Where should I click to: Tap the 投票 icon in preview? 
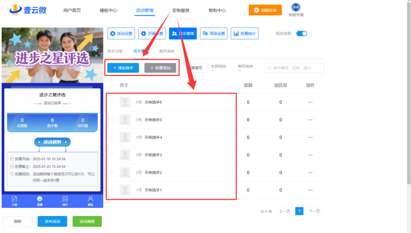point(39,201)
